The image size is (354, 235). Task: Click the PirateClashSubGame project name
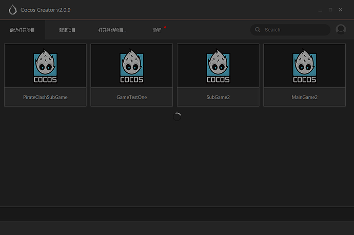[x=45, y=97]
